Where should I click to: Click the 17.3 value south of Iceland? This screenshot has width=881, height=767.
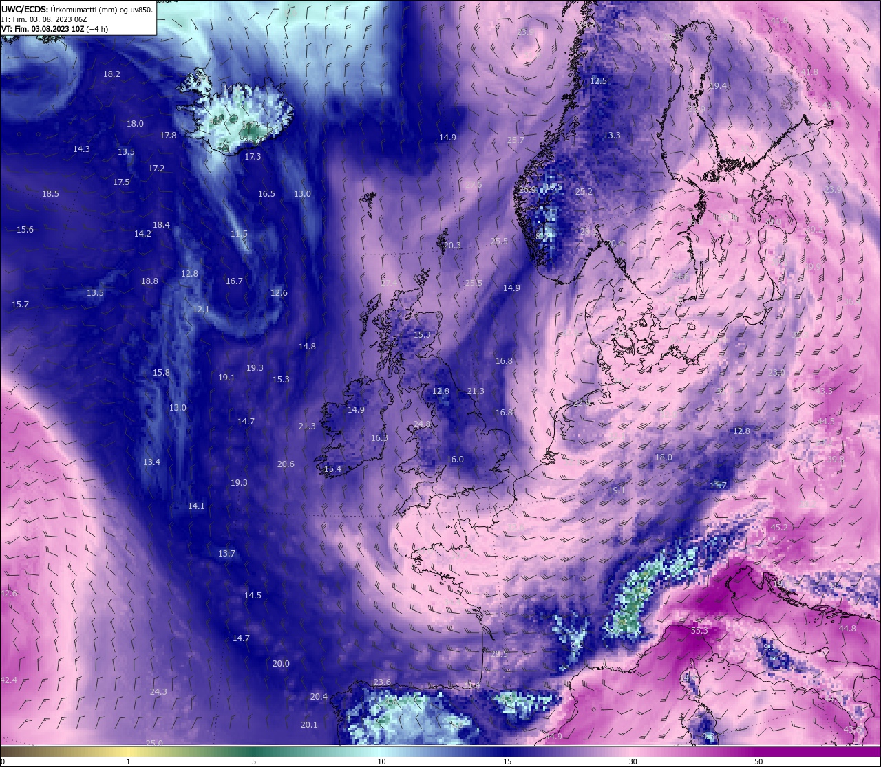pos(253,156)
